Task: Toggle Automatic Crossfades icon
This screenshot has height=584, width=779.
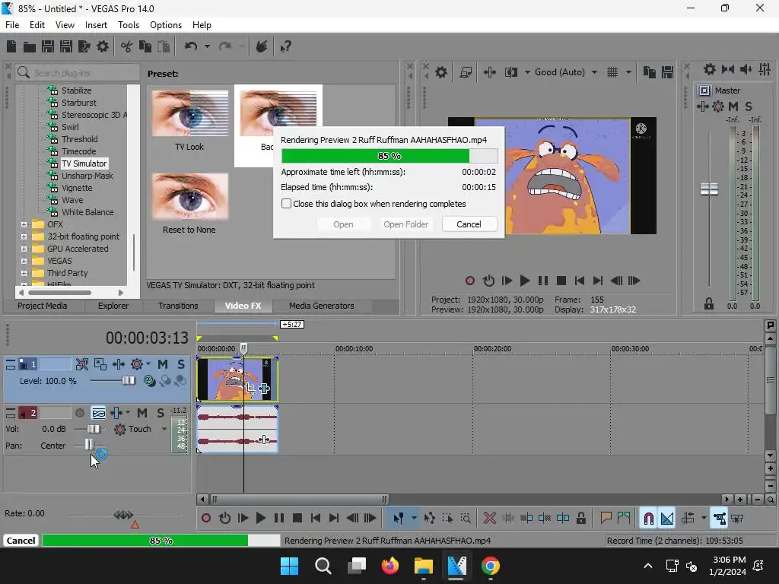Action: (x=667, y=519)
